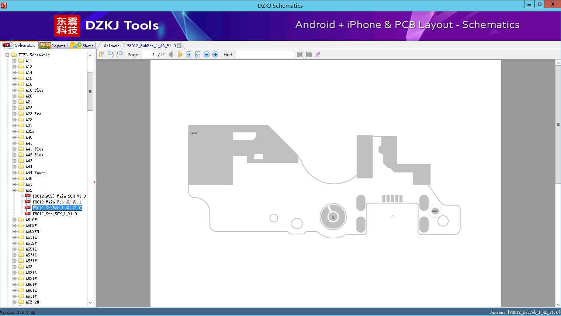Toggle the match case Aa icon

point(317,54)
